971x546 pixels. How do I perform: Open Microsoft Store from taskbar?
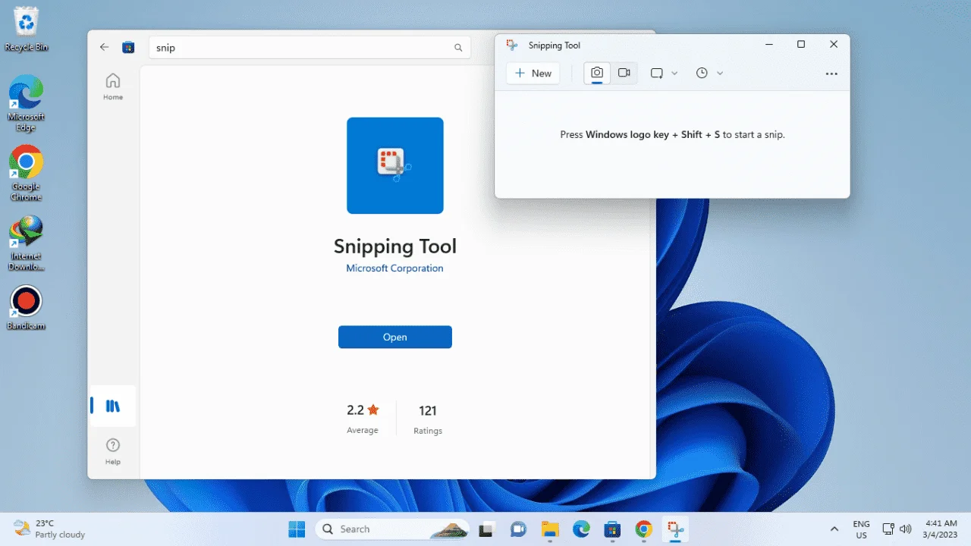click(612, 529)
